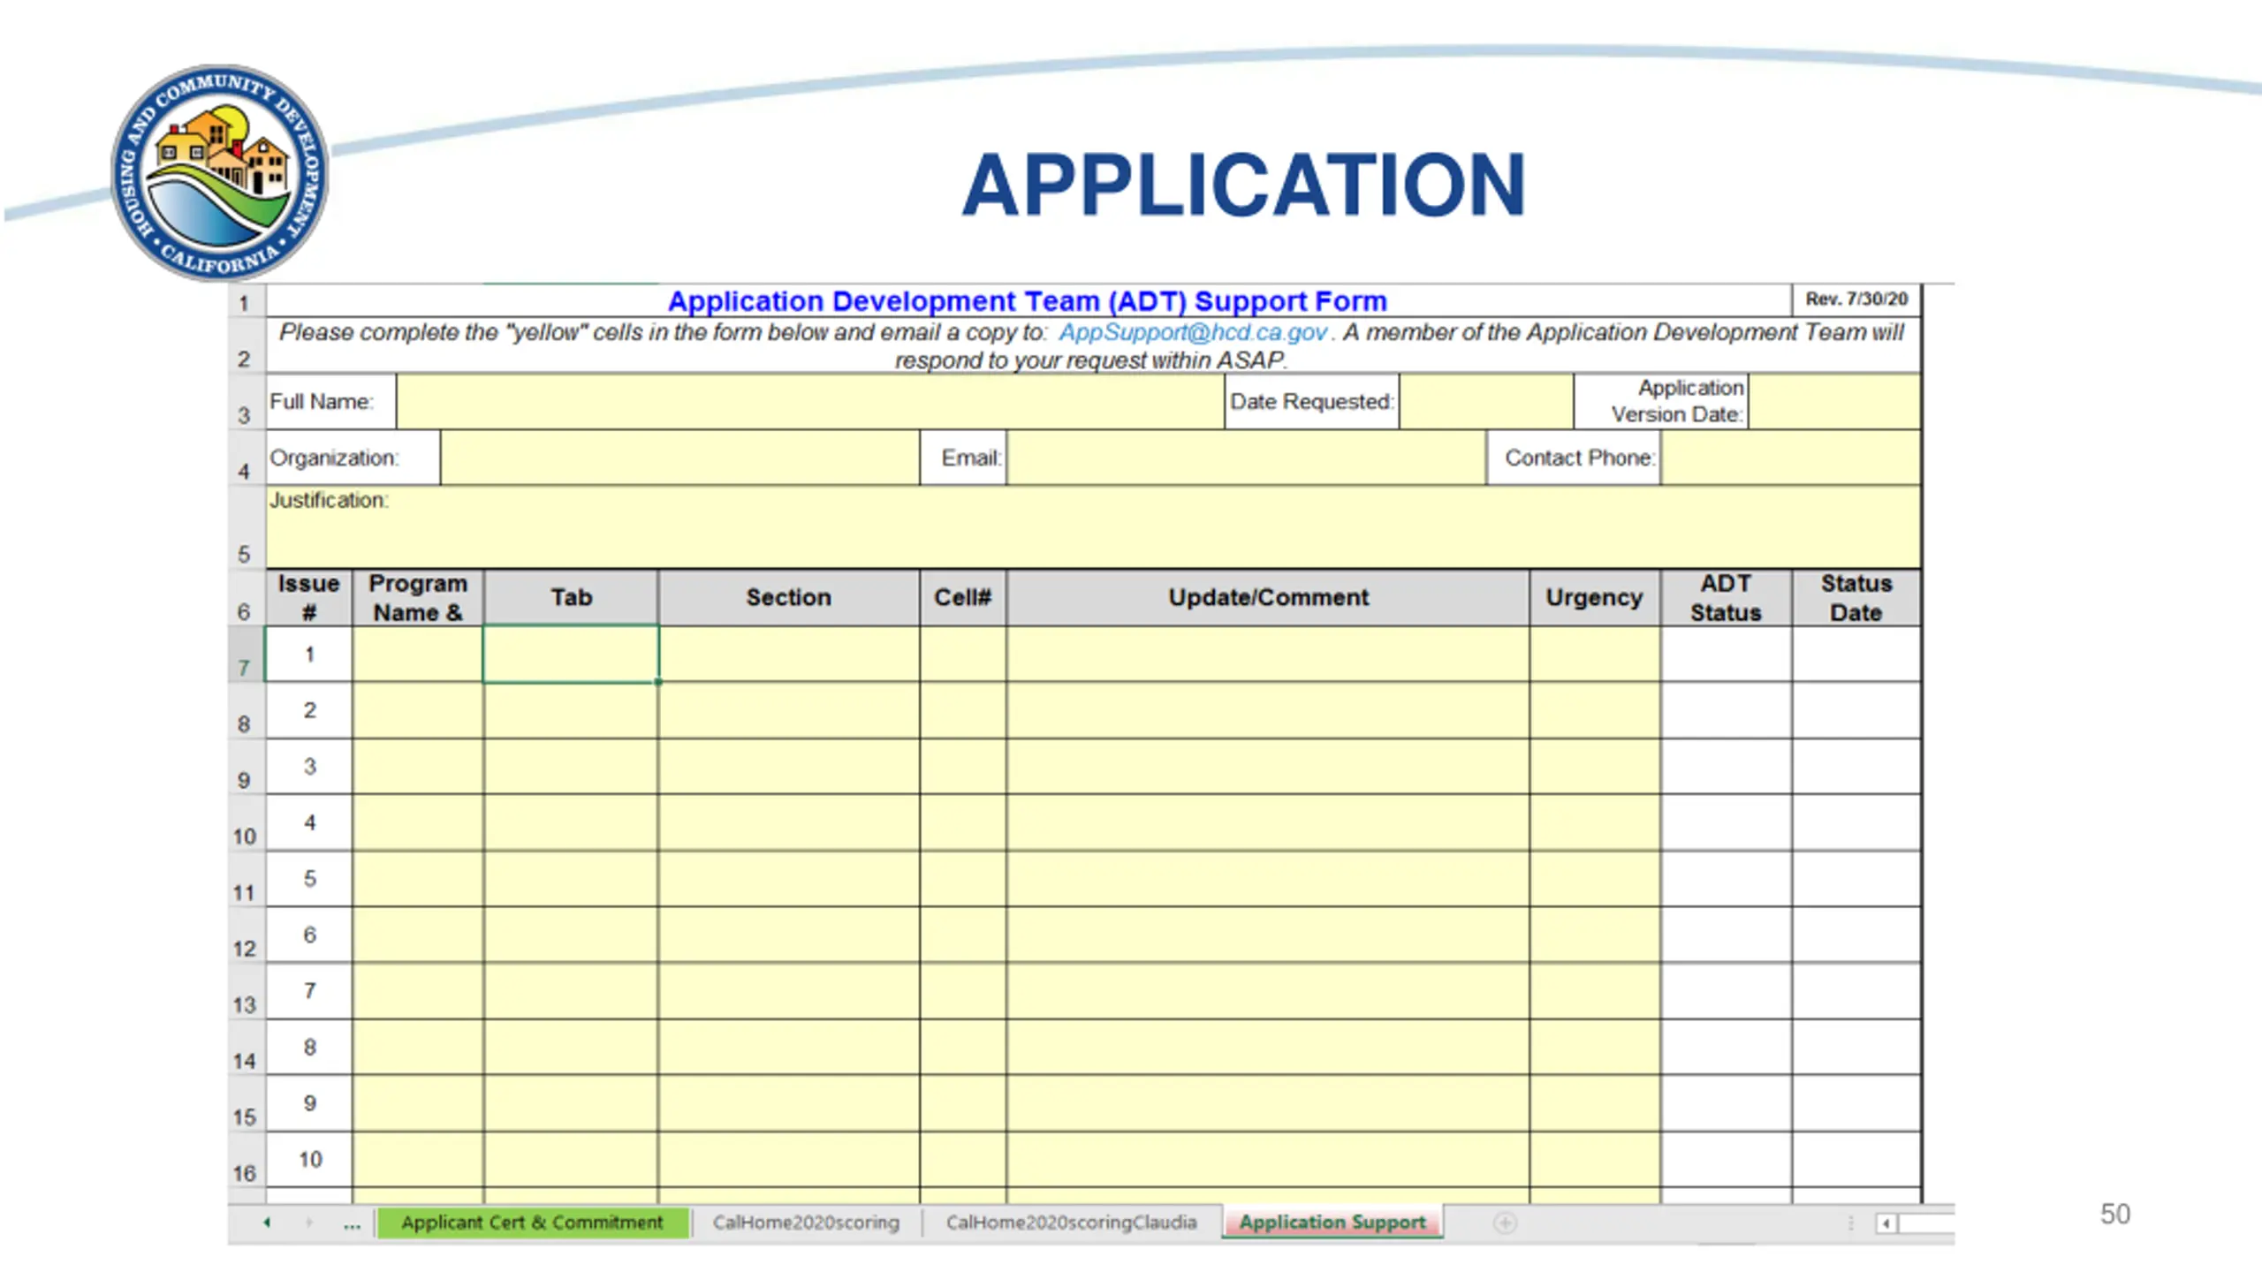This screenshot has height=1272, width=2262.
Task: Select the Tab column header cell
Action: click(571, 598)
